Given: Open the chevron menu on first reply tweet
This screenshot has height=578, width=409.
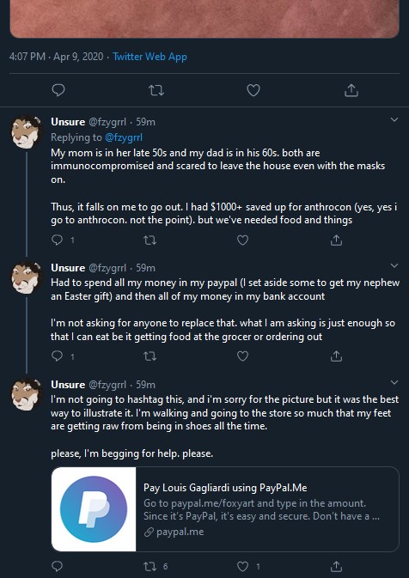Looking at the screenshot, I should point(394,119).
